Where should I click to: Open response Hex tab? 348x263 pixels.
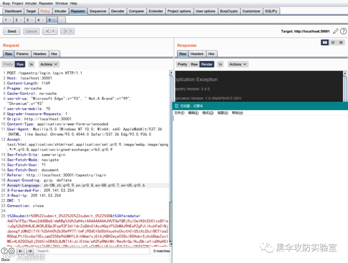pos(211,54)
